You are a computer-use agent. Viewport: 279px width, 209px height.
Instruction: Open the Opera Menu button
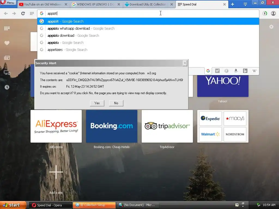(8, 2)
